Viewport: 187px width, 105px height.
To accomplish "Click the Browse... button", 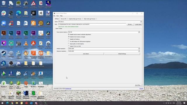I will click(x=130, y=24).
